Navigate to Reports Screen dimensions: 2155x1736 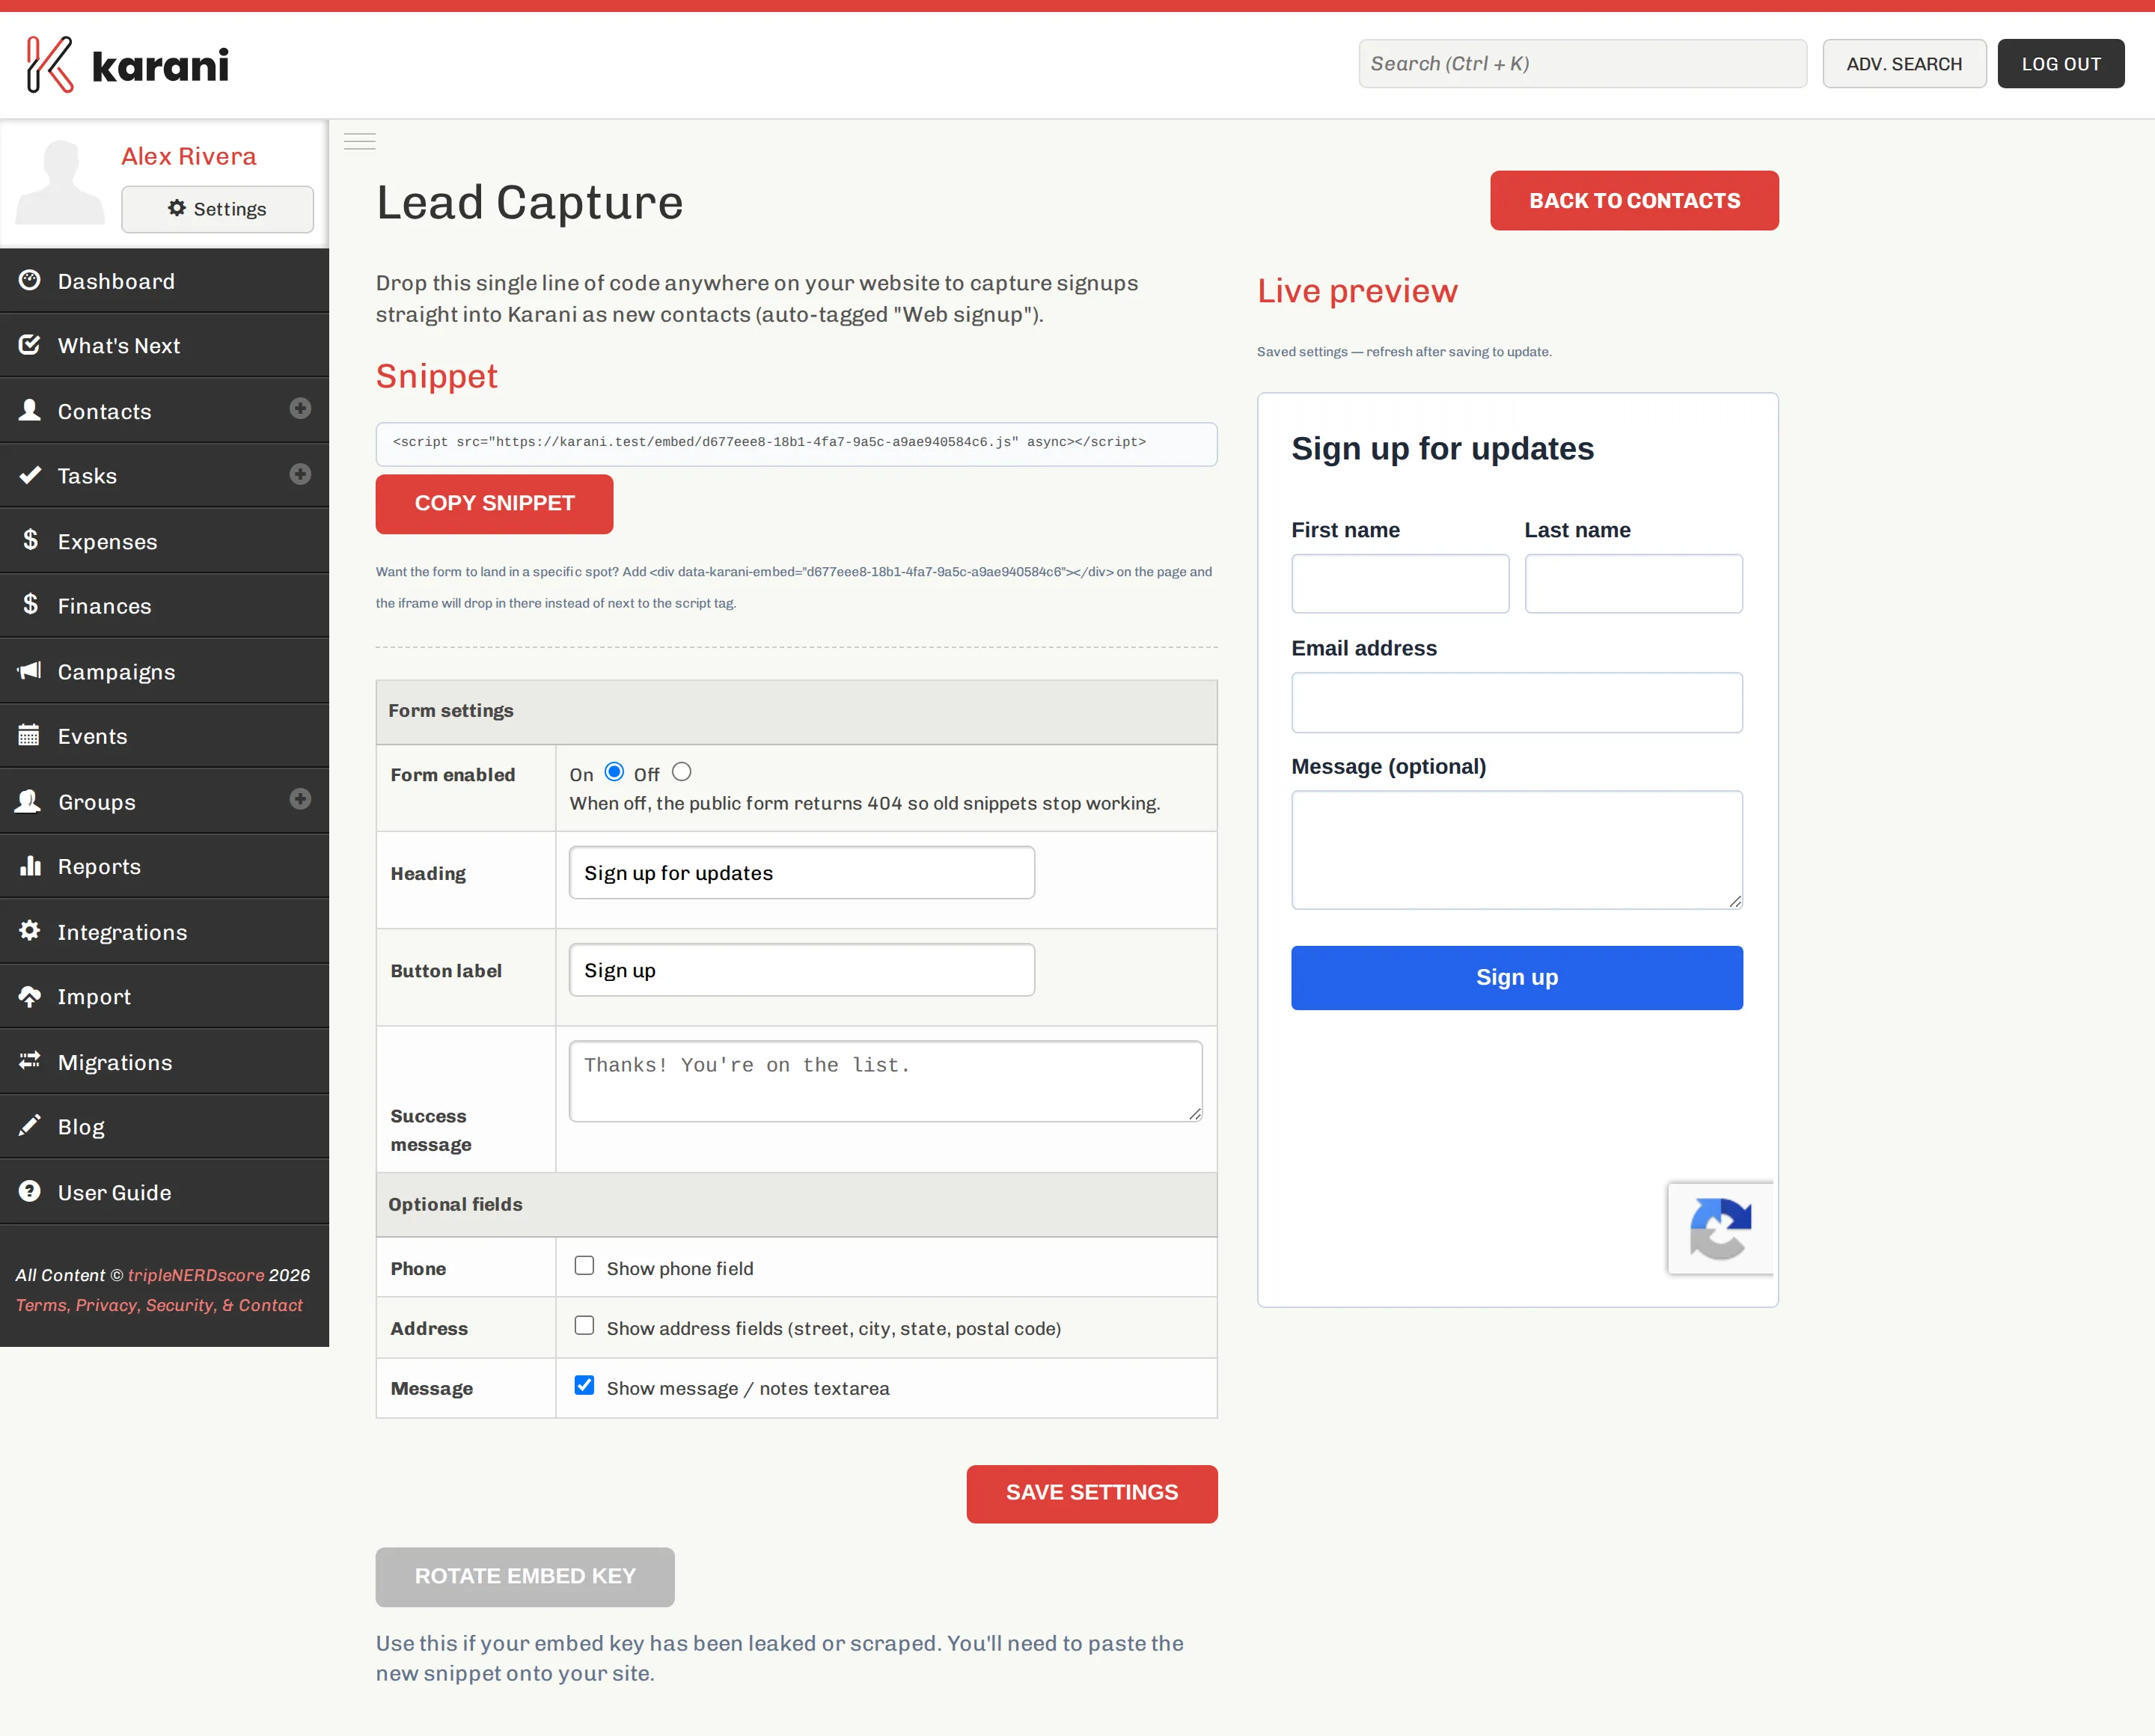[164, 866]
